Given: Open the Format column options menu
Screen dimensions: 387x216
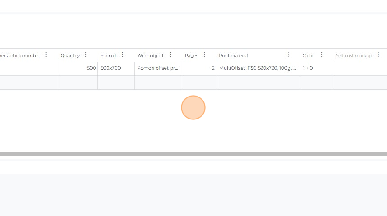Looking at the screenshot, I should pyautogui.click(x=122, y=55).
